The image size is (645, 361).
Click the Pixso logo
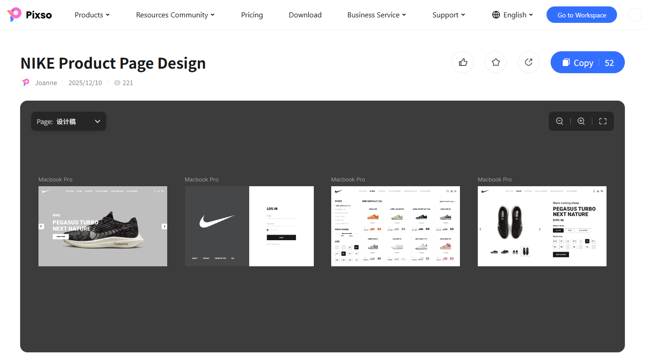29,15
